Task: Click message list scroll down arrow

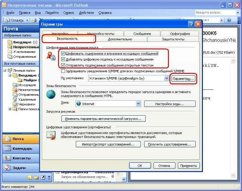Action: (124, 180)
